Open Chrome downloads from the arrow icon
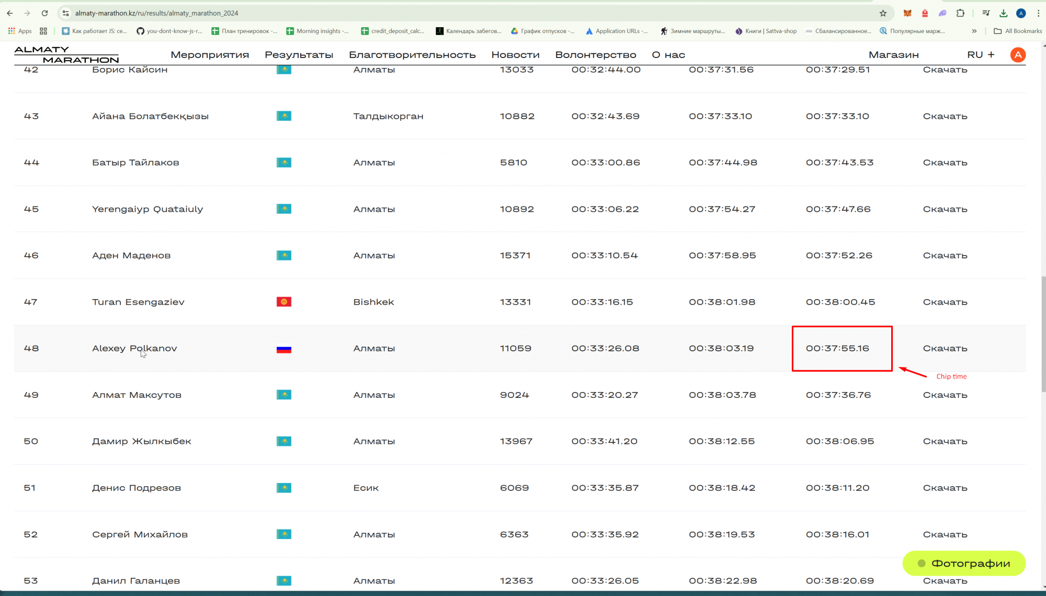This screenshot has height=596, width=1046. 1003,13
